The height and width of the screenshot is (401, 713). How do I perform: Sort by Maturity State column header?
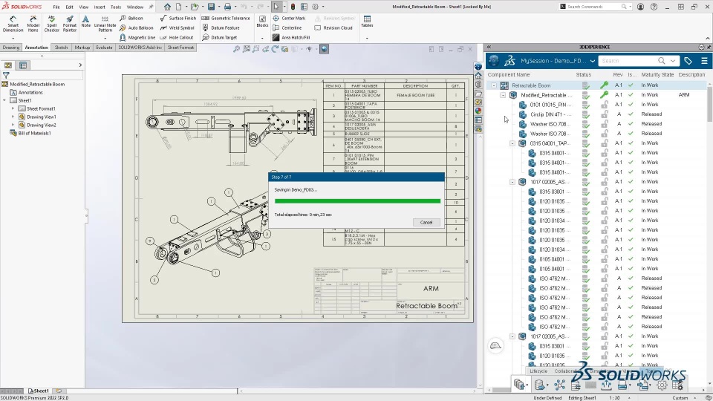click(x=657, y=74)
